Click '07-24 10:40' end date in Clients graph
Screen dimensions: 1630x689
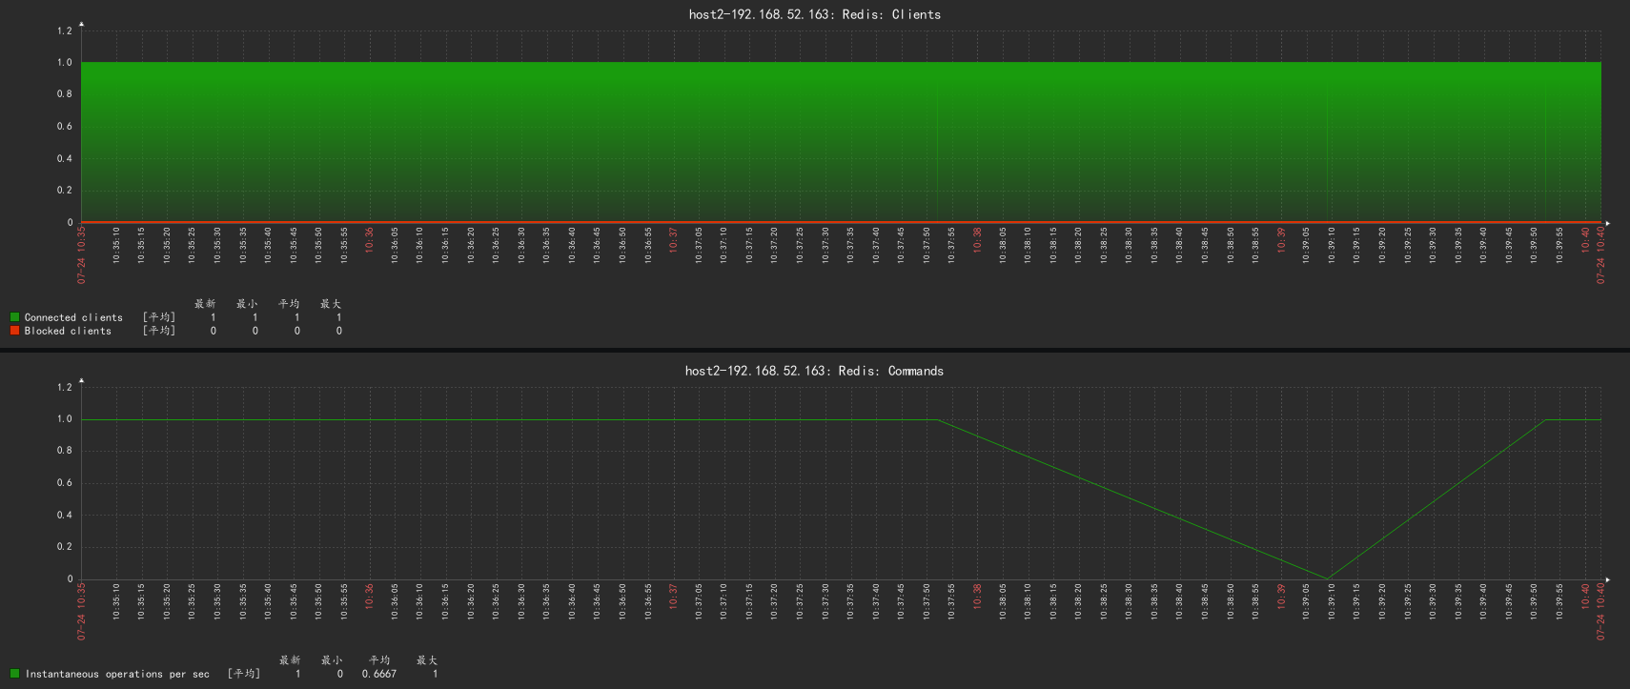[x=1601, y=254]
